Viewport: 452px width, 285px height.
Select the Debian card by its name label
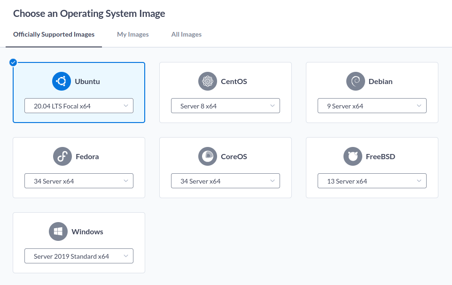pos(381,82)
